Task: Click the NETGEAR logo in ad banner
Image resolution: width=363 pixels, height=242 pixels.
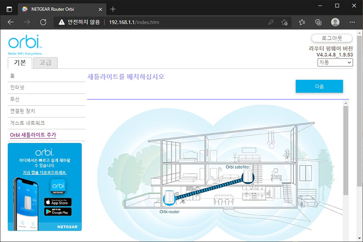Action: pyautogui.click(x=68, y=227)
